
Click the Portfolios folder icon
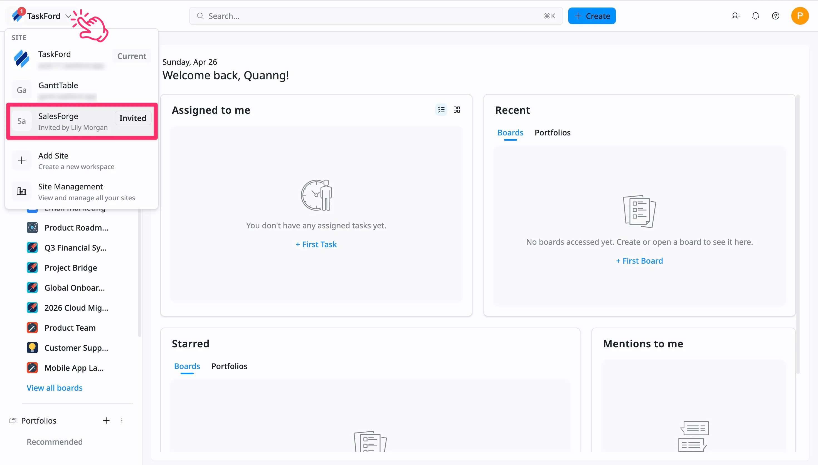[13, 421]
